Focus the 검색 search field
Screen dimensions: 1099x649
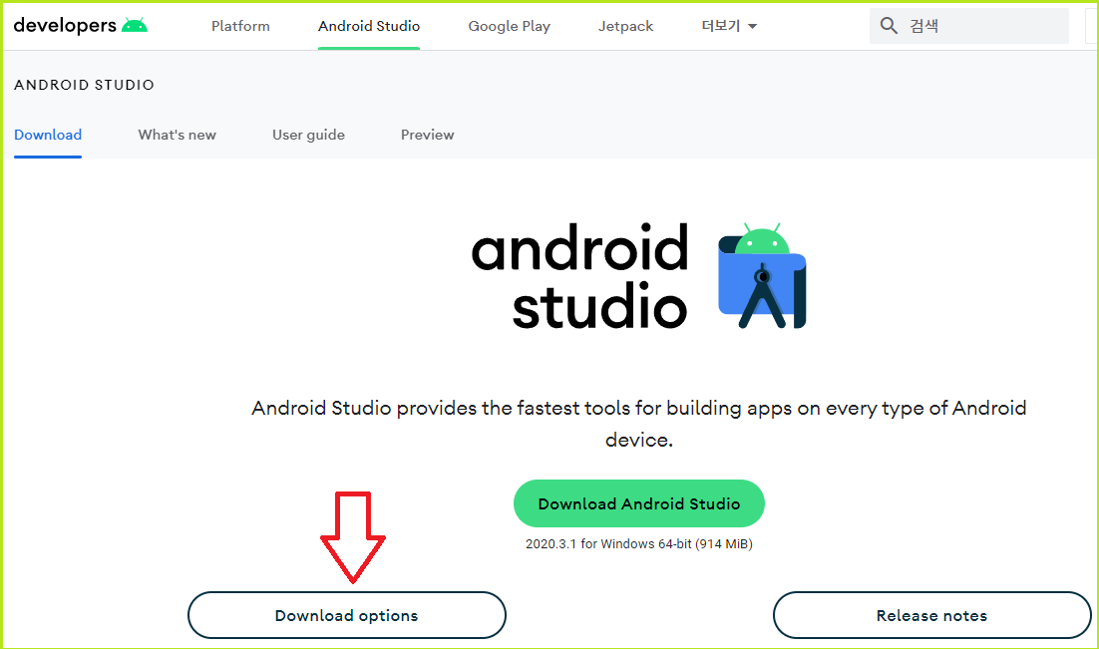968,26
